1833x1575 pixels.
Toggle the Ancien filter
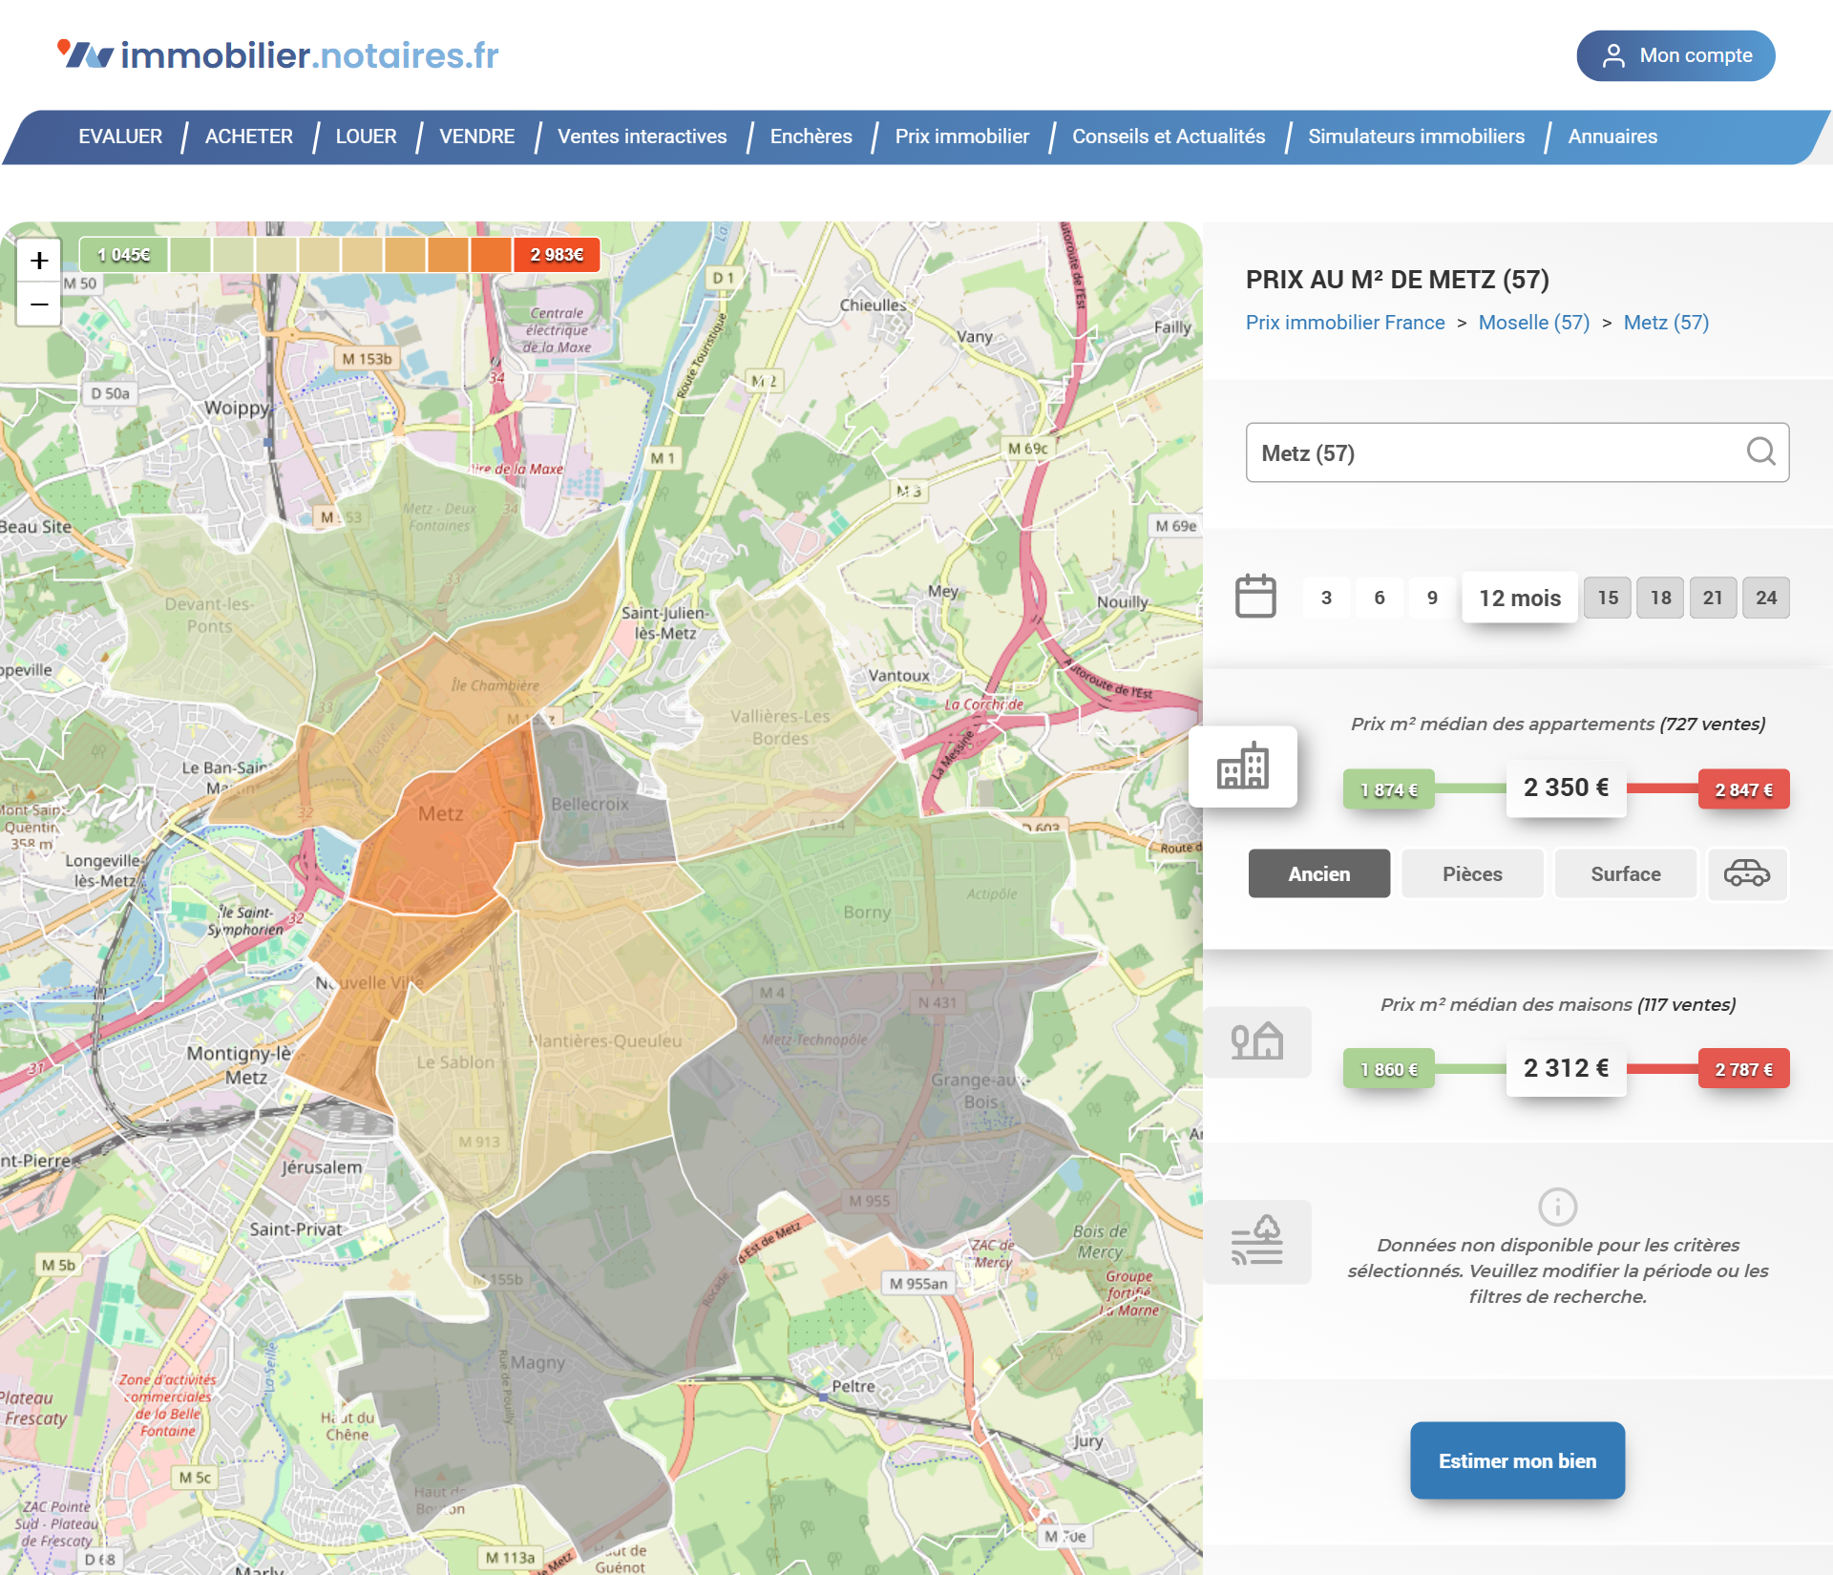tap(1319, 873)
